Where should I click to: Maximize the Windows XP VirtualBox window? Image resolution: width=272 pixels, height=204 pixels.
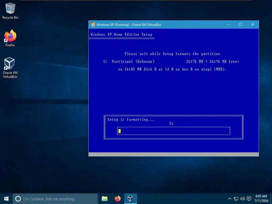point(240,24)
